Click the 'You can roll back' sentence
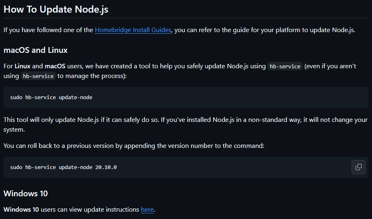The width and height of the screenshot is (372, 219). click(x=134, y=145)
